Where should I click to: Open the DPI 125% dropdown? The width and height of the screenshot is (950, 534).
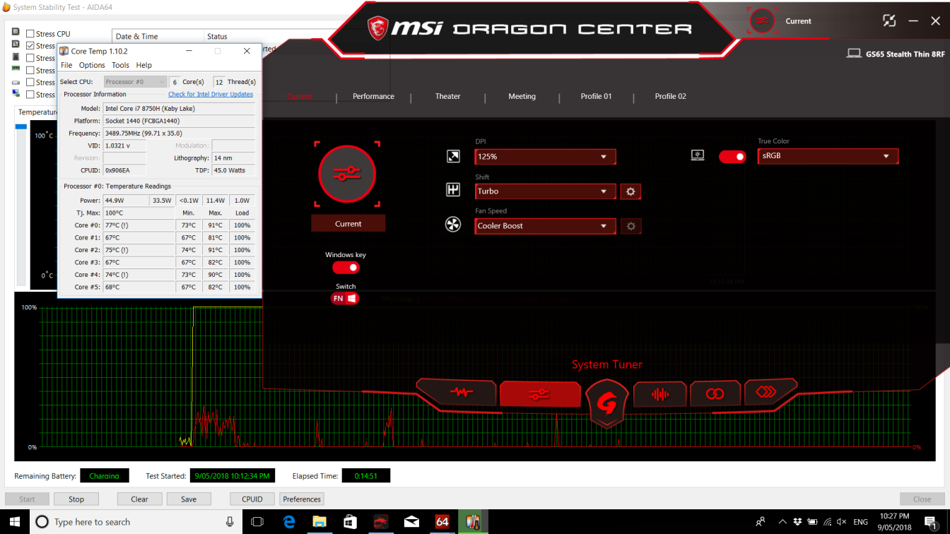545,157
